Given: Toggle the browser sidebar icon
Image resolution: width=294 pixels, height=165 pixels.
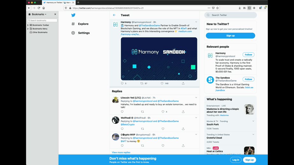Looking at the screenshot, I should pos(249,8).
